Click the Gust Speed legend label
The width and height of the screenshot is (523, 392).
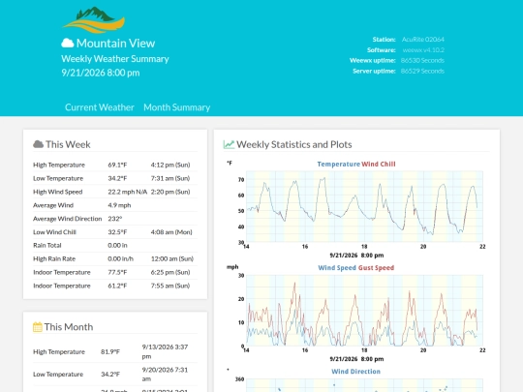click(376, 268)
